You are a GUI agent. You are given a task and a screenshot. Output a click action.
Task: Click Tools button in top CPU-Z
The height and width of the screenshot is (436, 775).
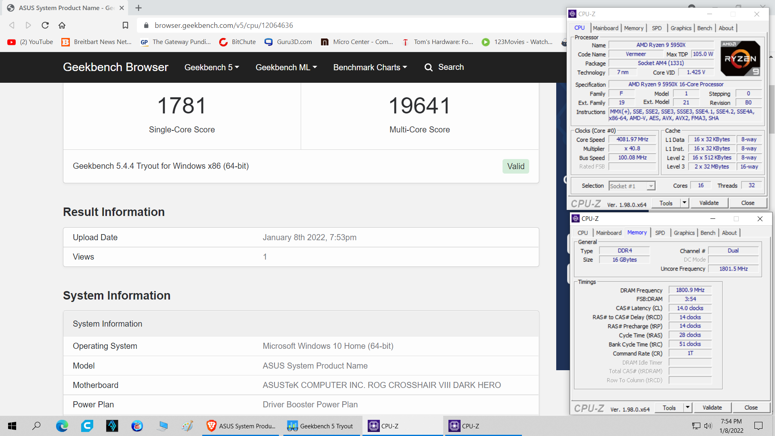666,203
